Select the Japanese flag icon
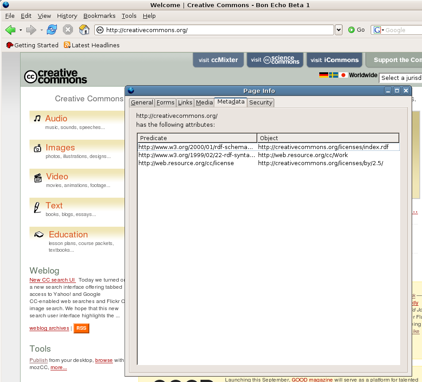 click(343, 75)
